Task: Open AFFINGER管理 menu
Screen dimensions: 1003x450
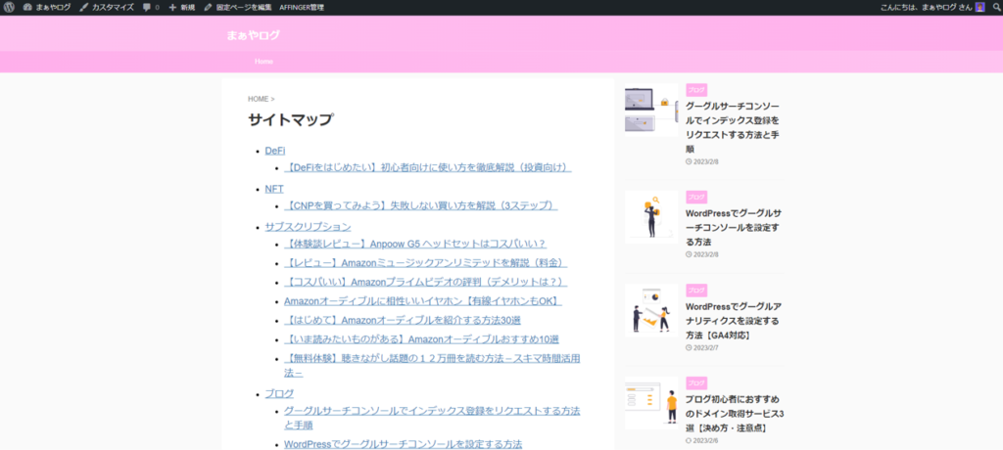Action: pyautogui.click(x=302, y=8)
